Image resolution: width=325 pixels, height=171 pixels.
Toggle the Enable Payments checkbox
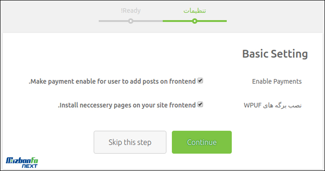[x=200, y=81]
